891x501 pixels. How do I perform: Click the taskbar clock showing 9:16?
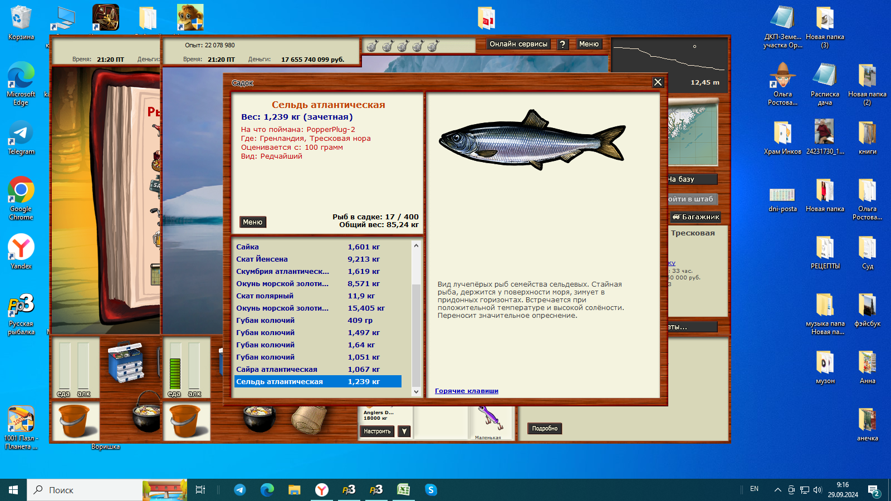pyautogui.click(x=843, y=490)
